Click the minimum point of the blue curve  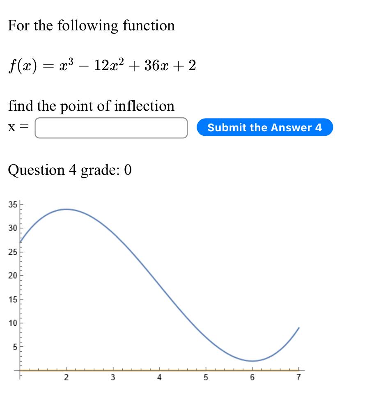click(x=252, y=361)
